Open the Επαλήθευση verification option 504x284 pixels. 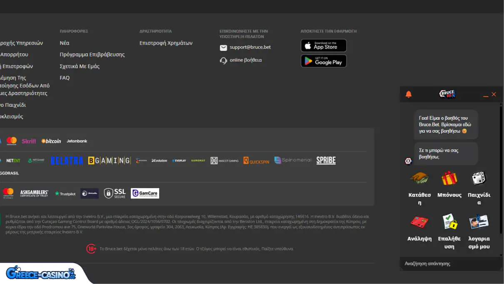449,222
